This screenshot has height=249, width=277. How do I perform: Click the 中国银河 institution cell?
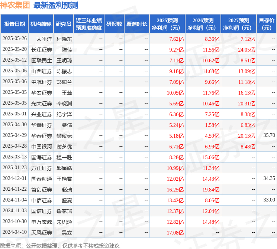(x=42, y=147)
